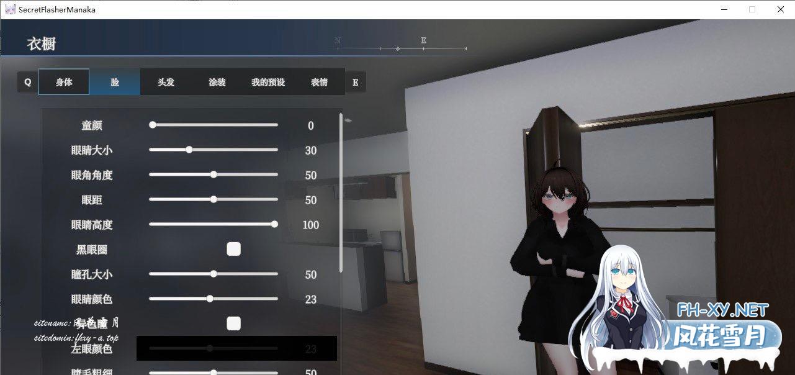795x375 pixels.
Task: Go to the 涂装 tab
Action: tap(217, 82)
